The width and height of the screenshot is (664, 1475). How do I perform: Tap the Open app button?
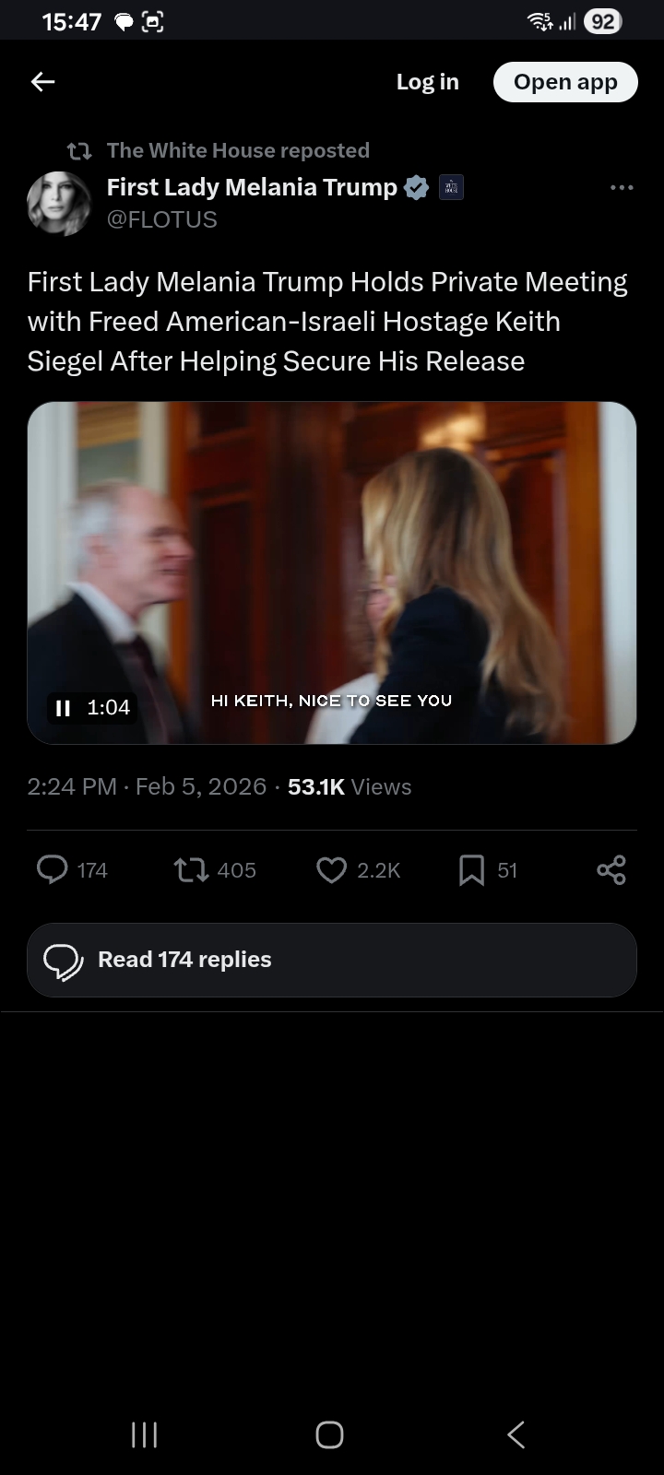click(x=565, y=82)
